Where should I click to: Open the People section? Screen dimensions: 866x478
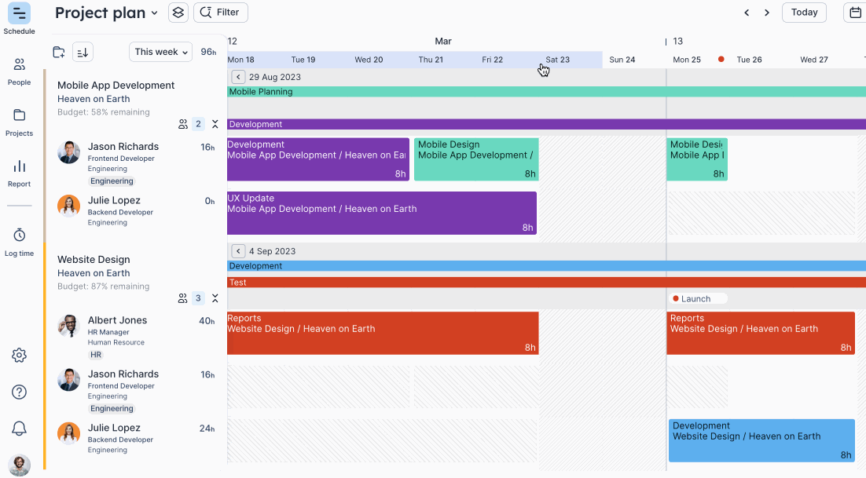[20, 65]
